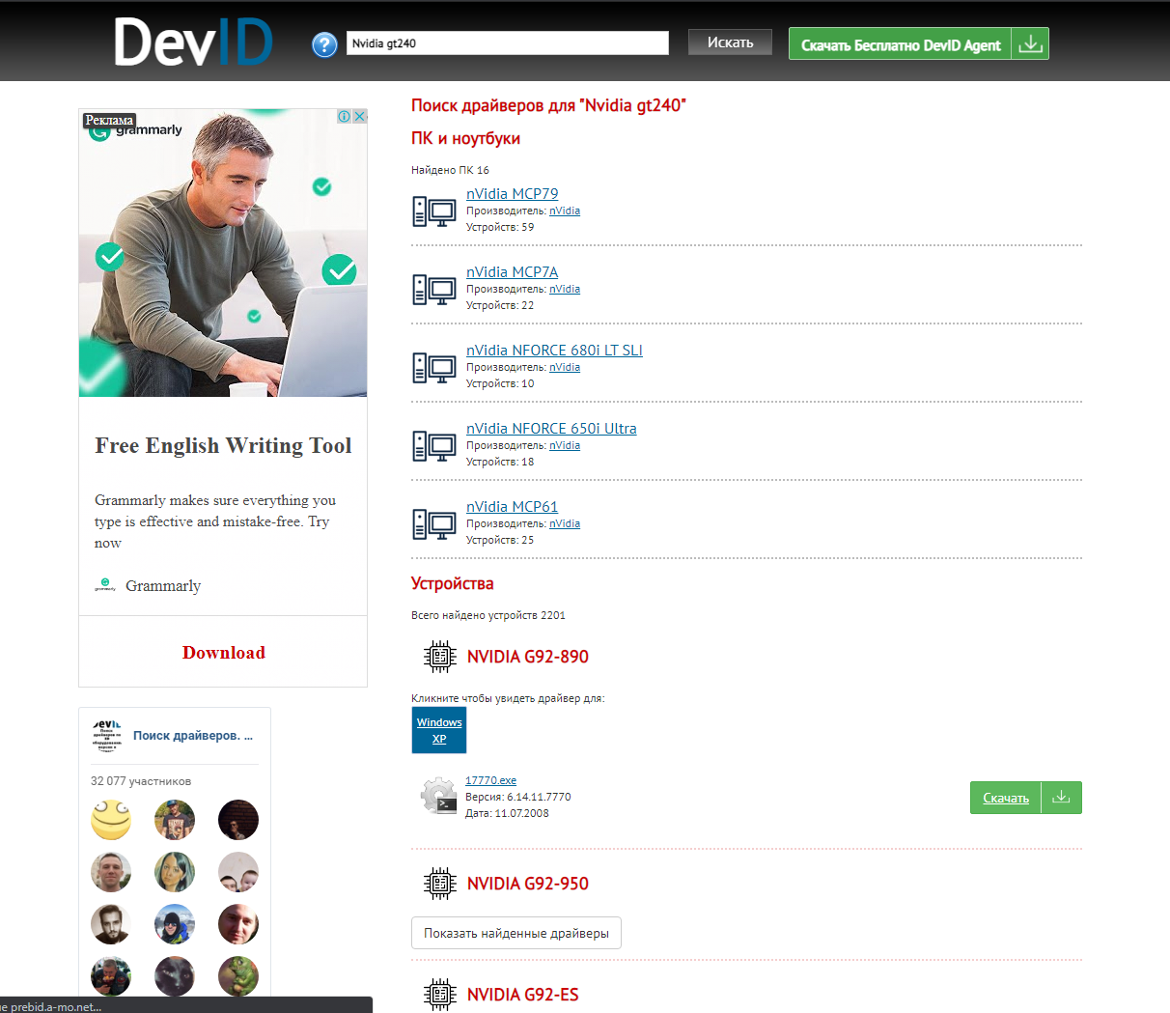Click the blue question mark help icon
Screen dimensions: 1170x1013
(x=324, y=44)
